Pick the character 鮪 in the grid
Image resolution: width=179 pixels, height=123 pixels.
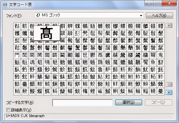[85, 84]
